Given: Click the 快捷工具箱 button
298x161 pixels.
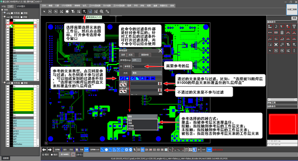Looking at the screenshot, I should pos(292,9).
